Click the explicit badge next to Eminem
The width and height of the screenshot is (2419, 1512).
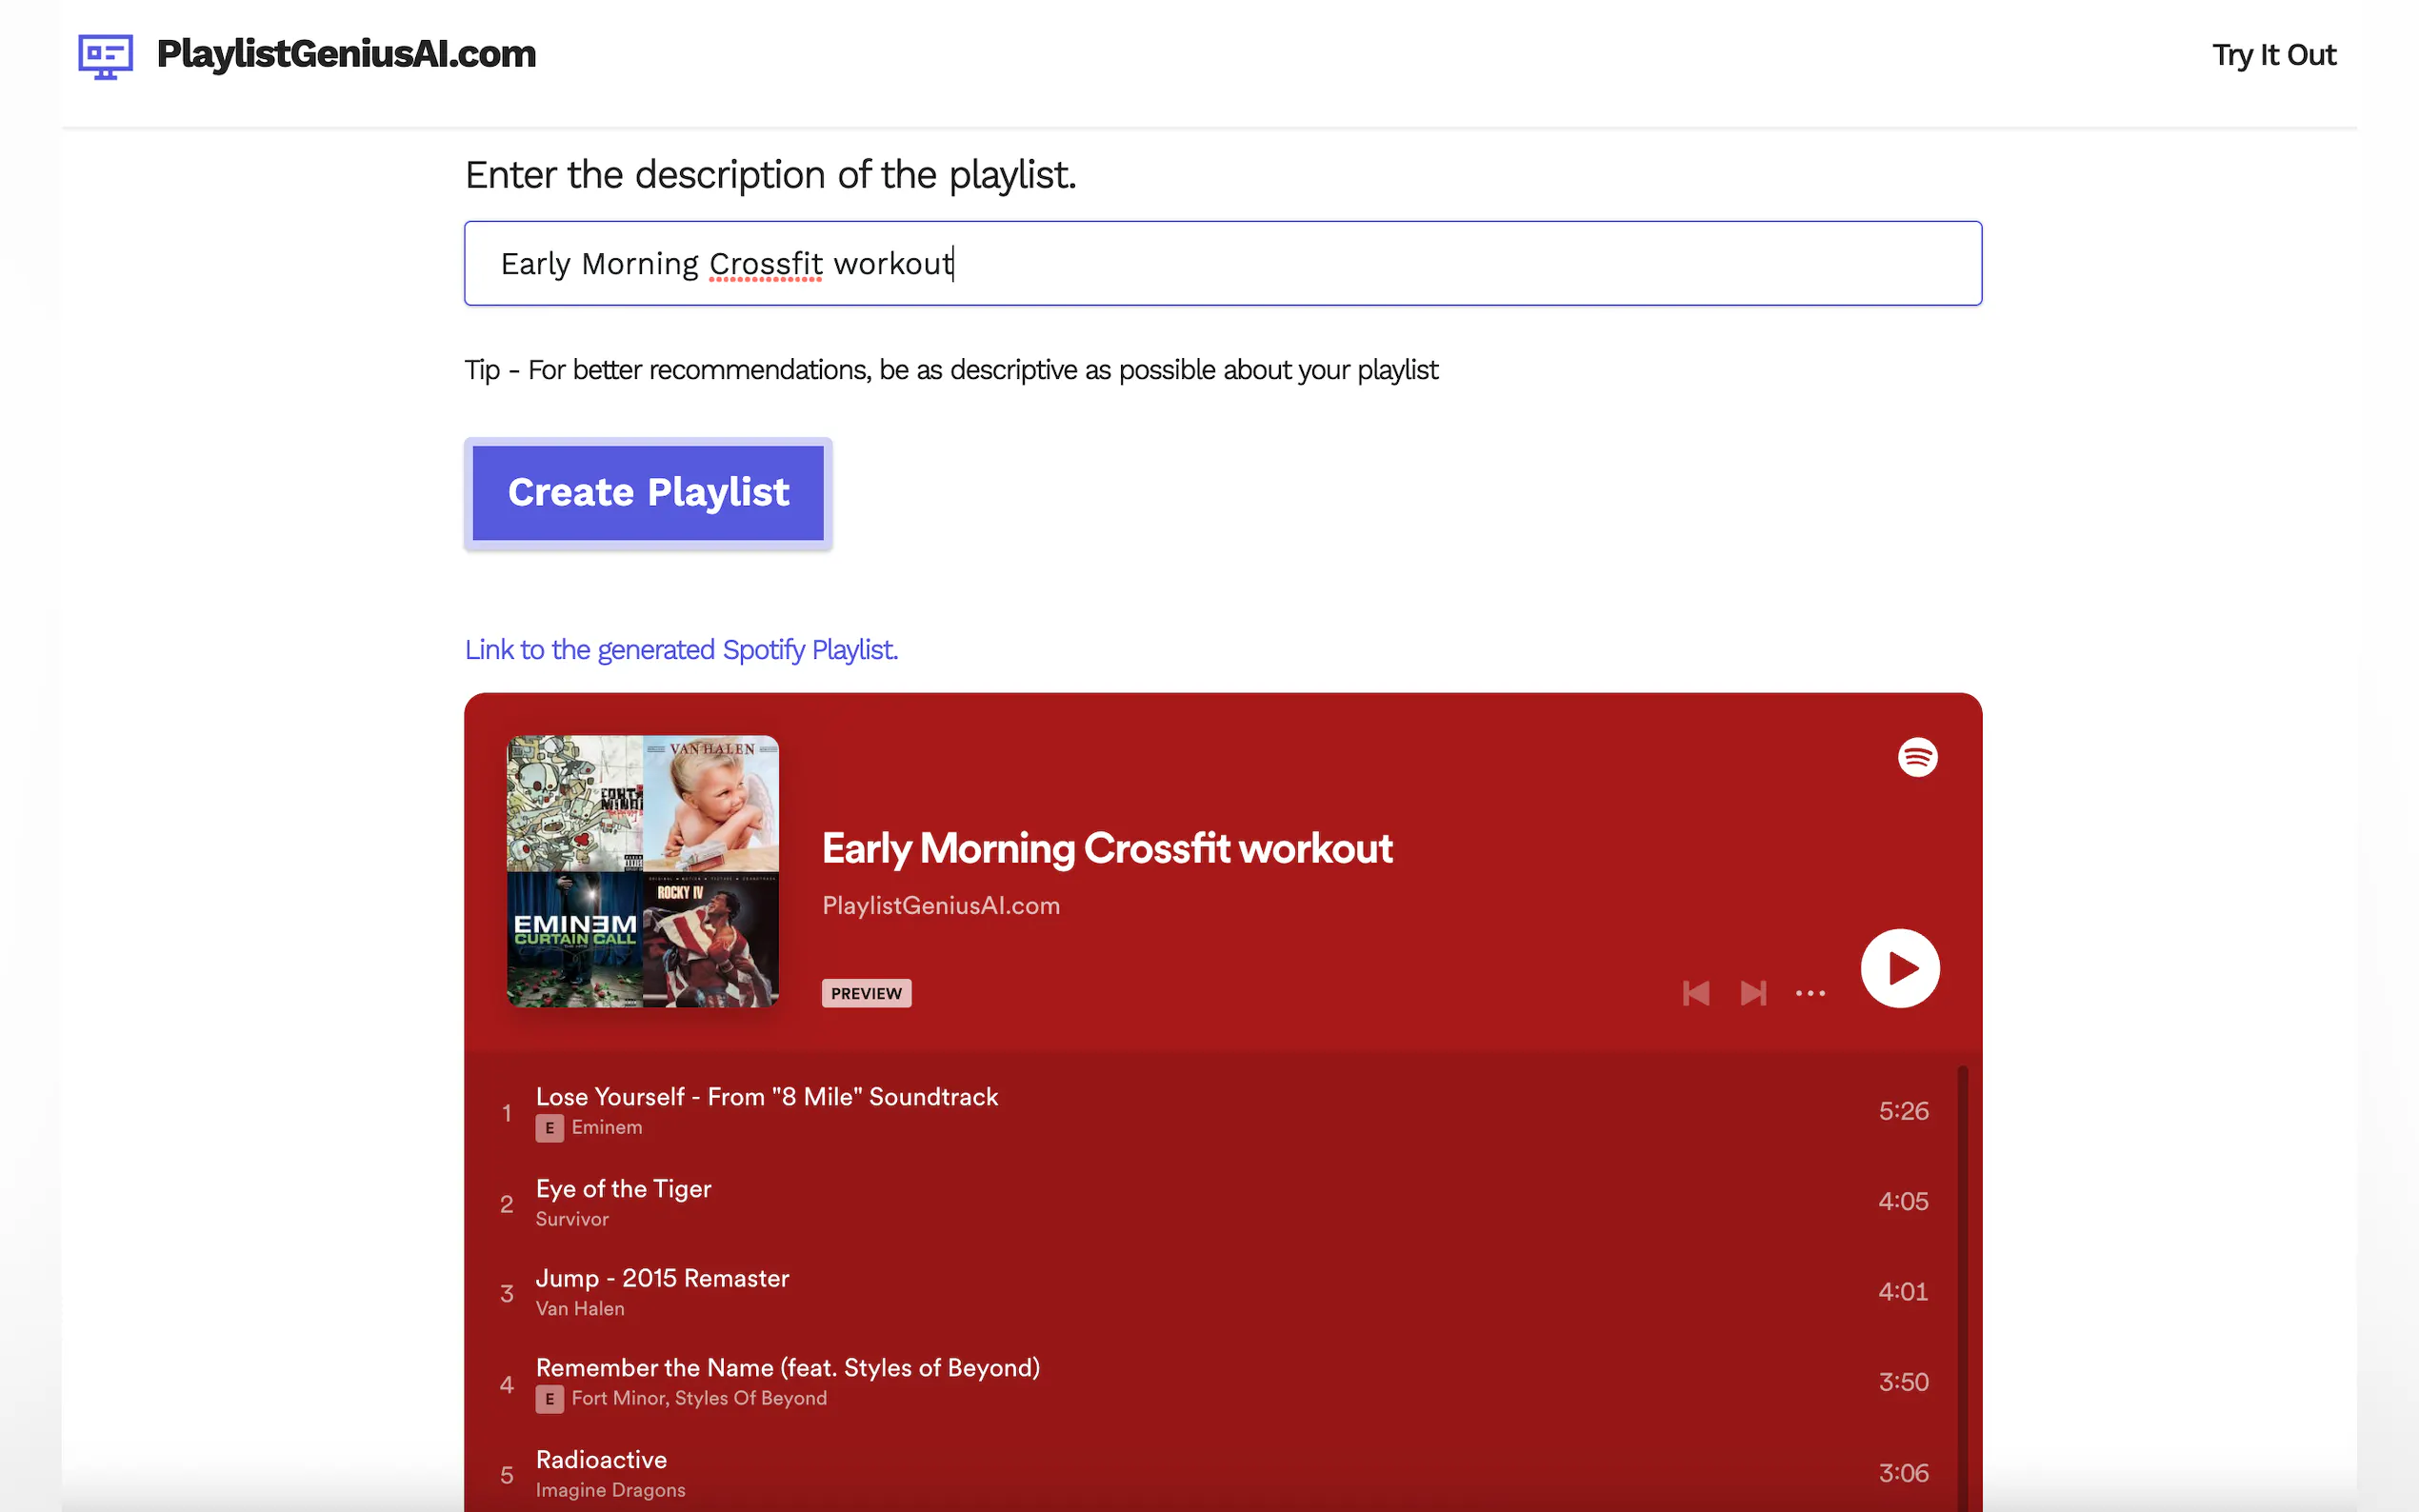point(549,1128)
